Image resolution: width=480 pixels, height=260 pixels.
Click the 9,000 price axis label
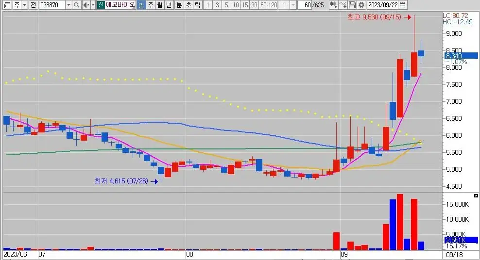click(x=454, y=33)
